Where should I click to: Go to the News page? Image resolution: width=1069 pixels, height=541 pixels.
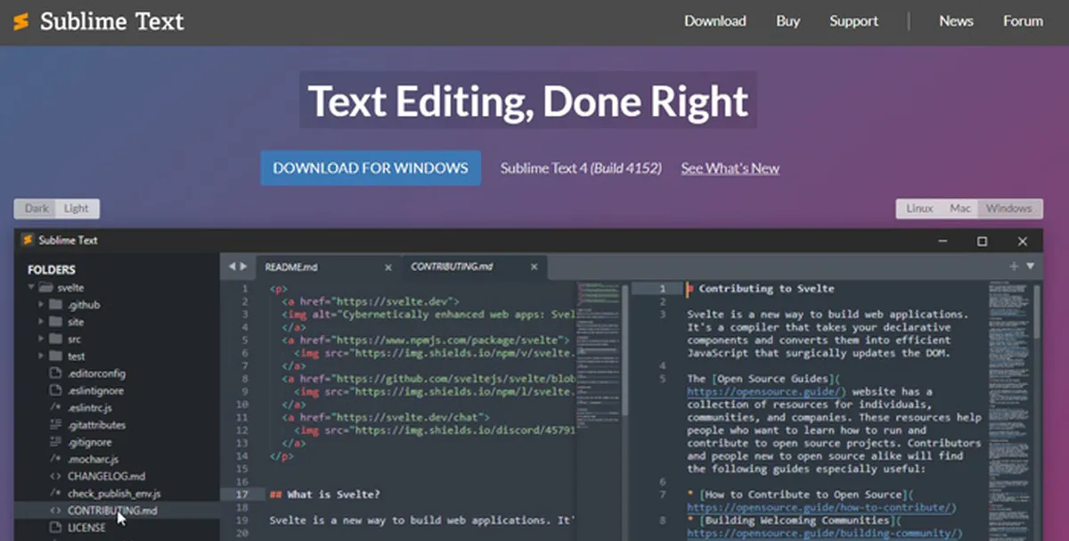956,21
